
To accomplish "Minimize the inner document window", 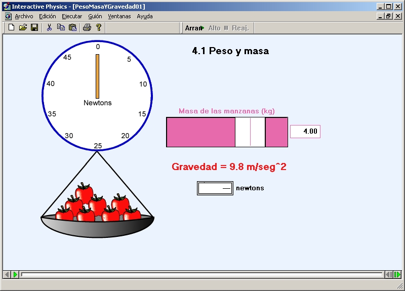I will [380, 16].
